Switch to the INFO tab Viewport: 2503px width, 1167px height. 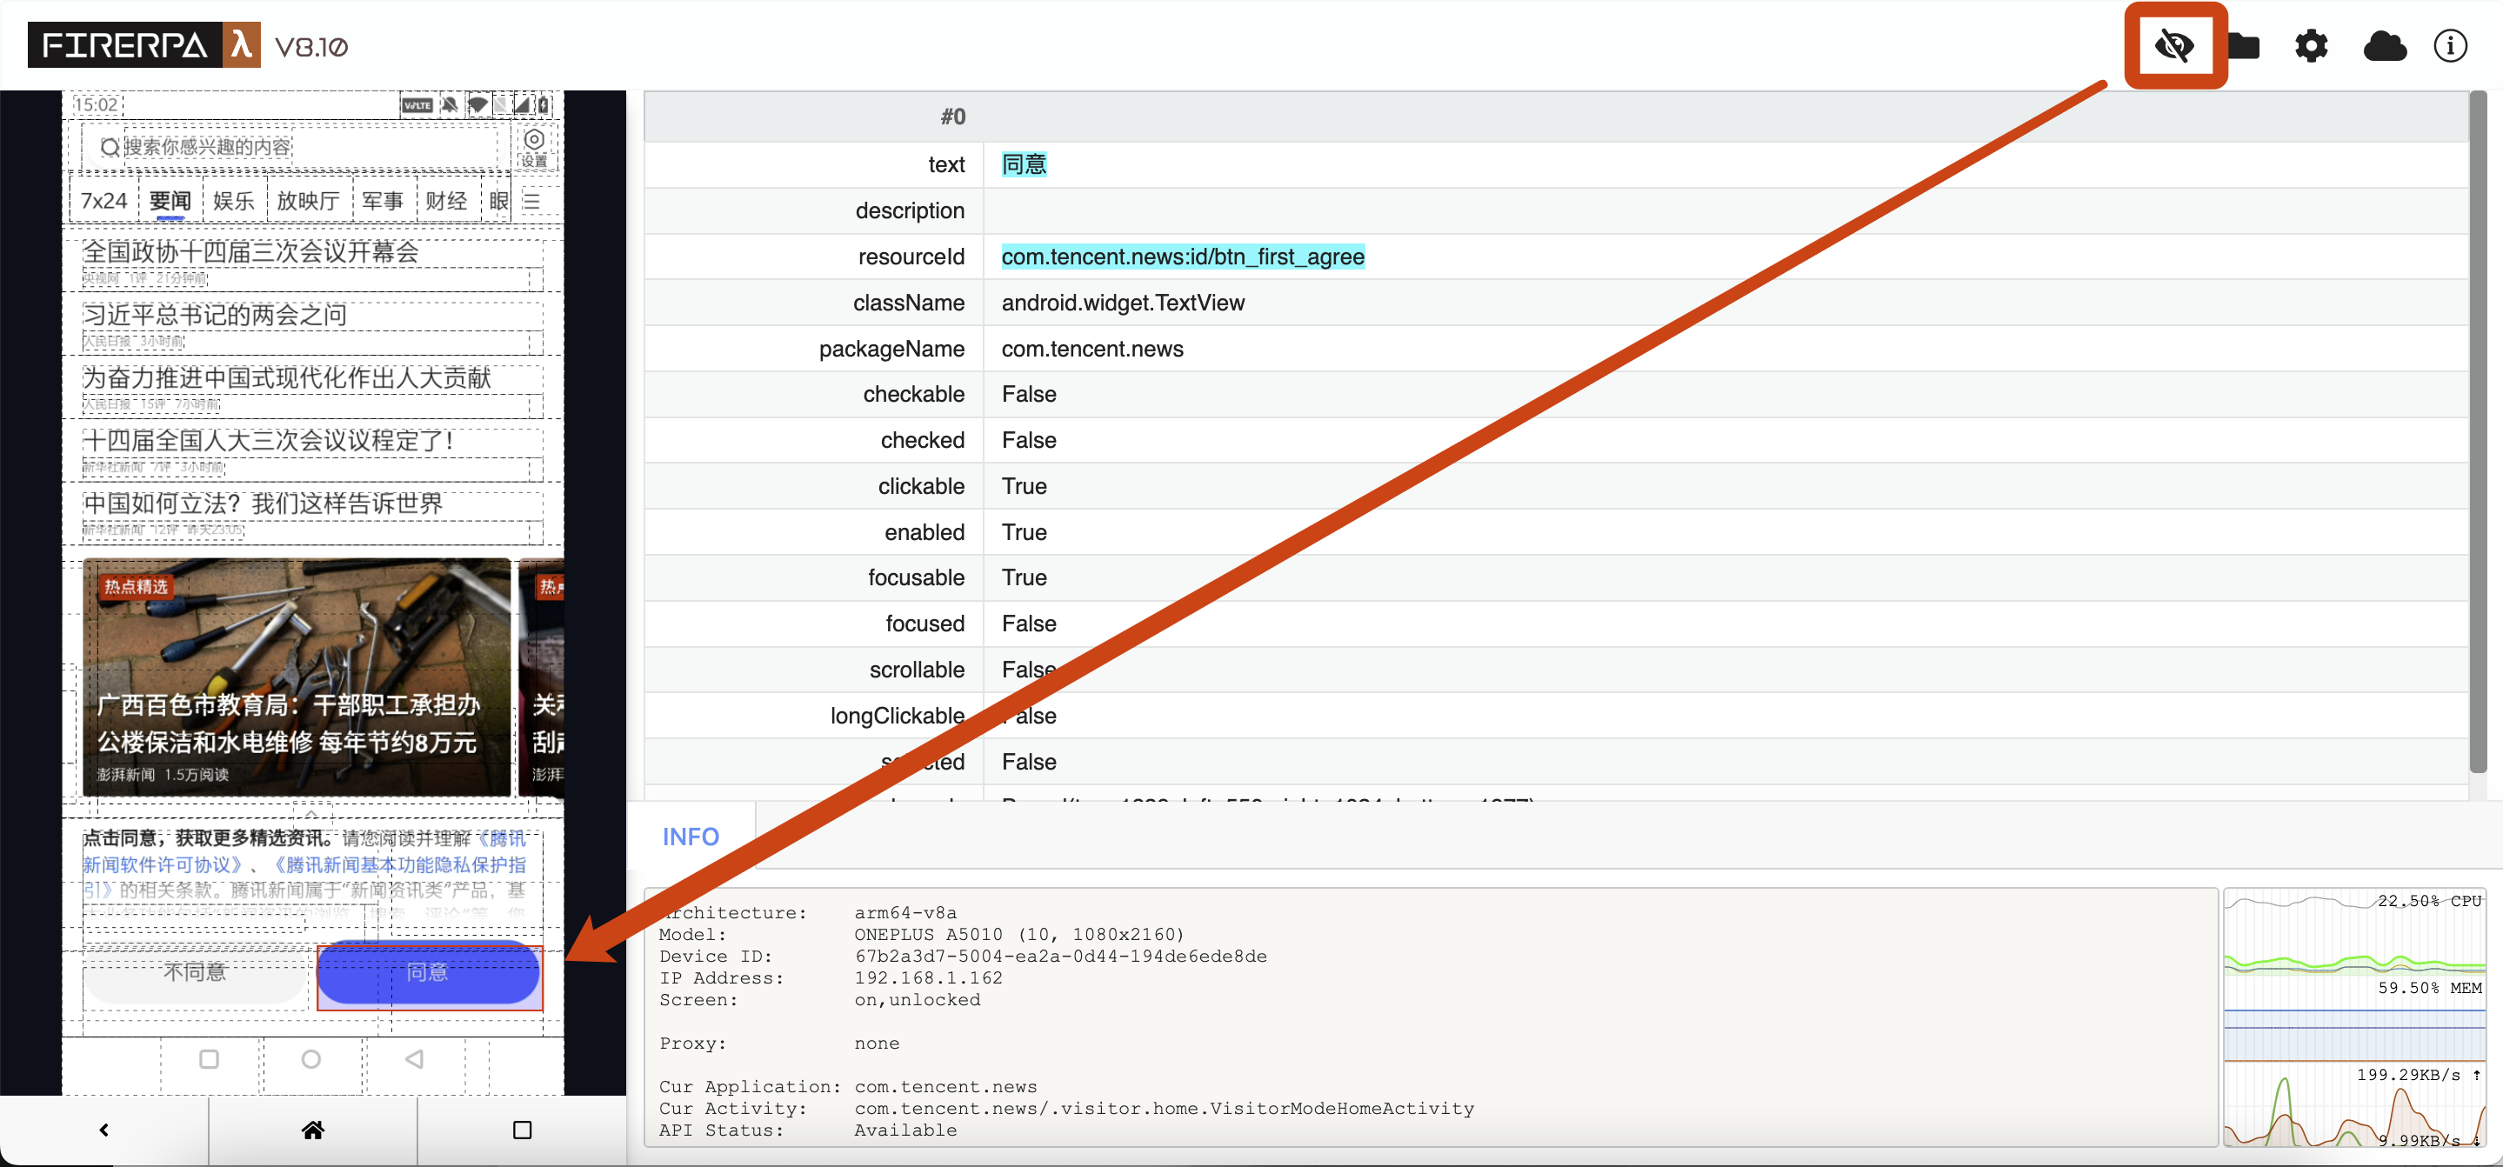690,836
